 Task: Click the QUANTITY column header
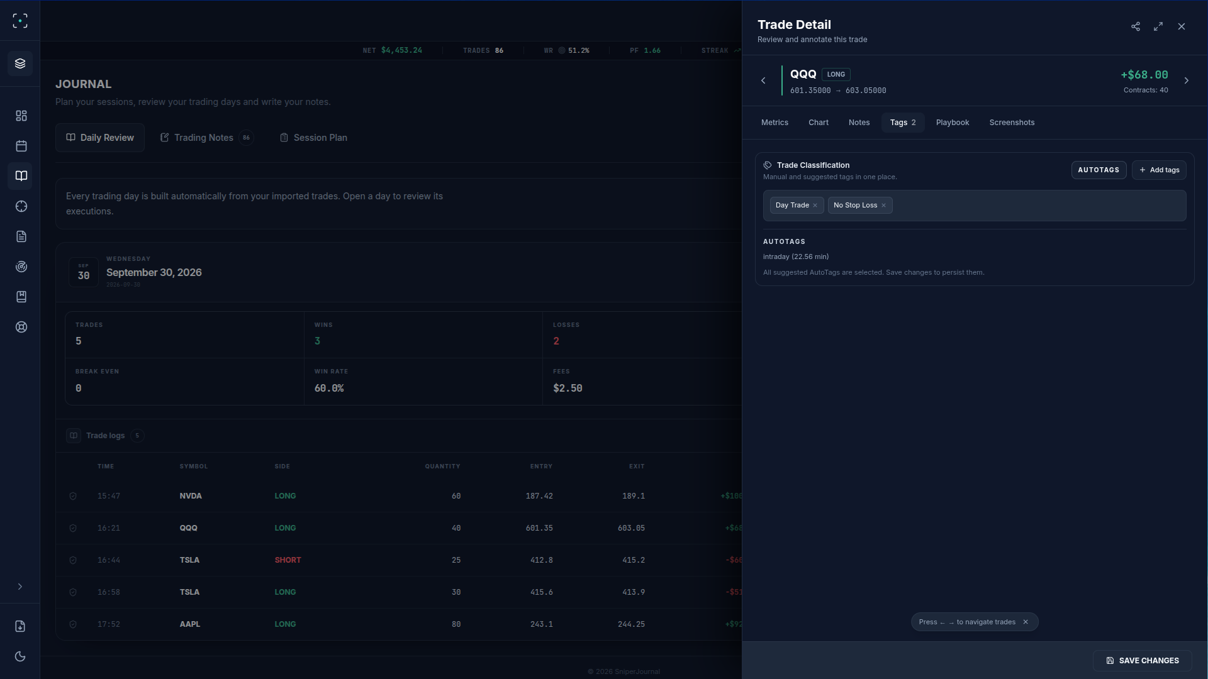(x=442, y=466)
